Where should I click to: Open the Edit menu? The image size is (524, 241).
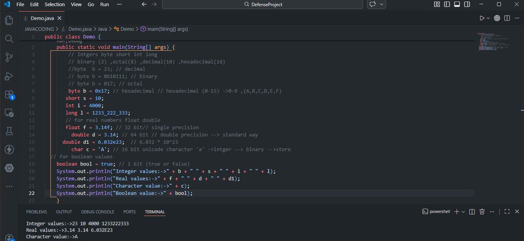coord(34,4)
